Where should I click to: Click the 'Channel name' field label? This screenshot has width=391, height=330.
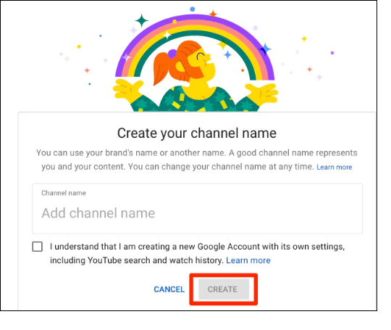[x=64, y=193]
